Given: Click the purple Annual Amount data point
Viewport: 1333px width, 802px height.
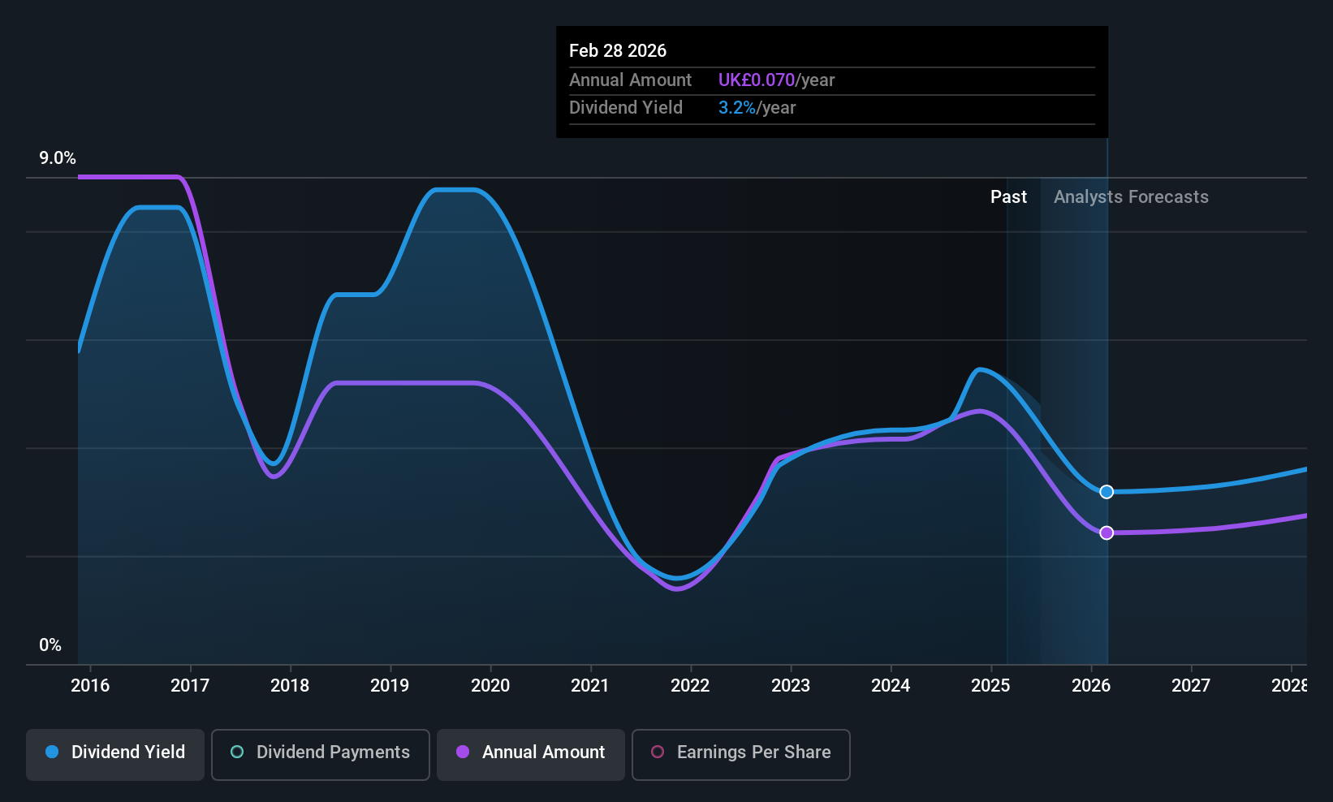Looking at the screenshot, I should click(x=1107, y=533).
